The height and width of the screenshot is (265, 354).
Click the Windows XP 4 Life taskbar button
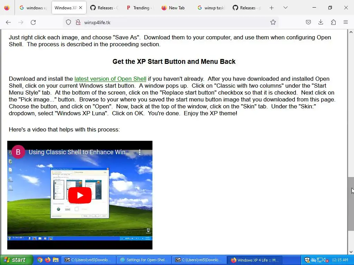pyautogui.click(x=254, y=260)
